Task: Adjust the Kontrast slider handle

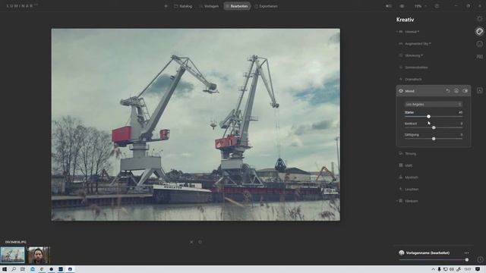Action: [434, 127]
